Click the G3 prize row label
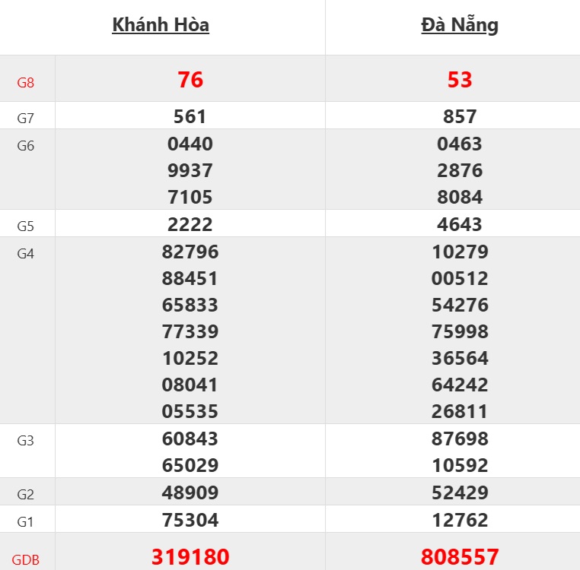This screenshot has width=580, height=570. point(26,441)
